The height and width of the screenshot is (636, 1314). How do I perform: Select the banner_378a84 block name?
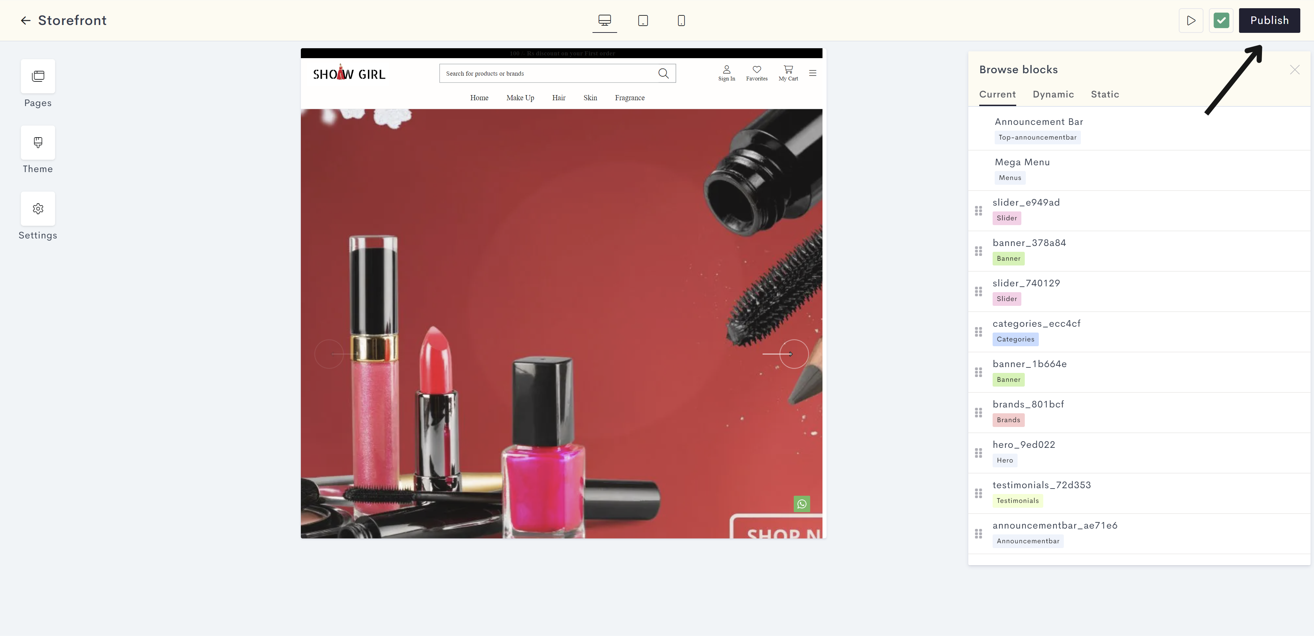pos(1029,243)
